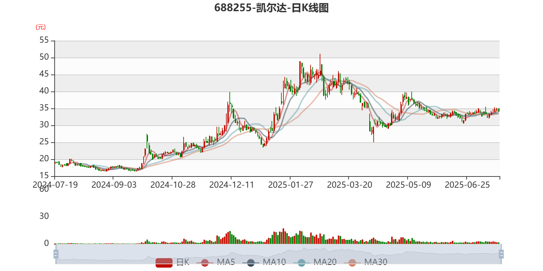Click the 45 price axis label
543x271 pixels.
44,74
